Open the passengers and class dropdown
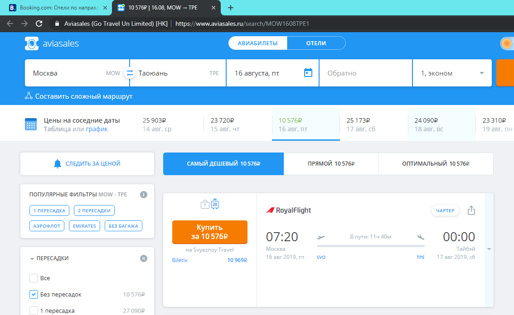The height and width of the screenshot is (315, 514). [x=452, y=73]
